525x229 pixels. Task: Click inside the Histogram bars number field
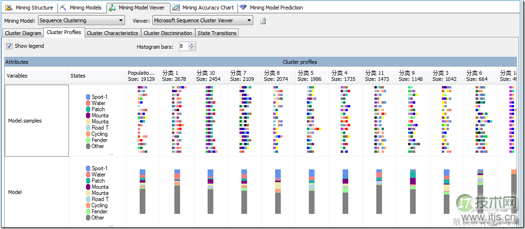pyautogui.click(x=183, y=46)
